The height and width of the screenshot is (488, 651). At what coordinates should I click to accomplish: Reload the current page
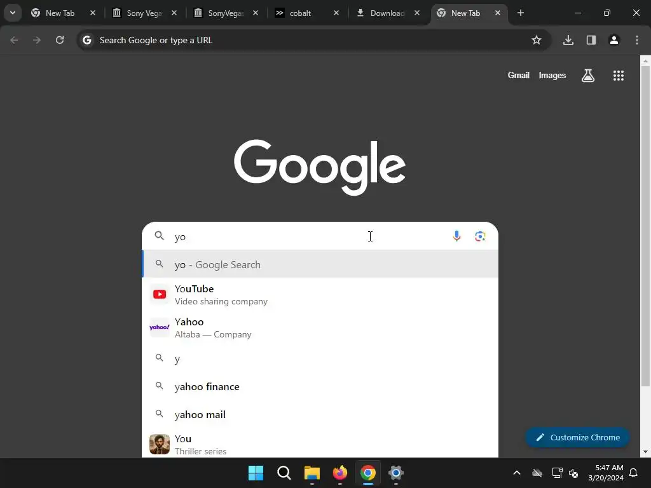(60, 40)
